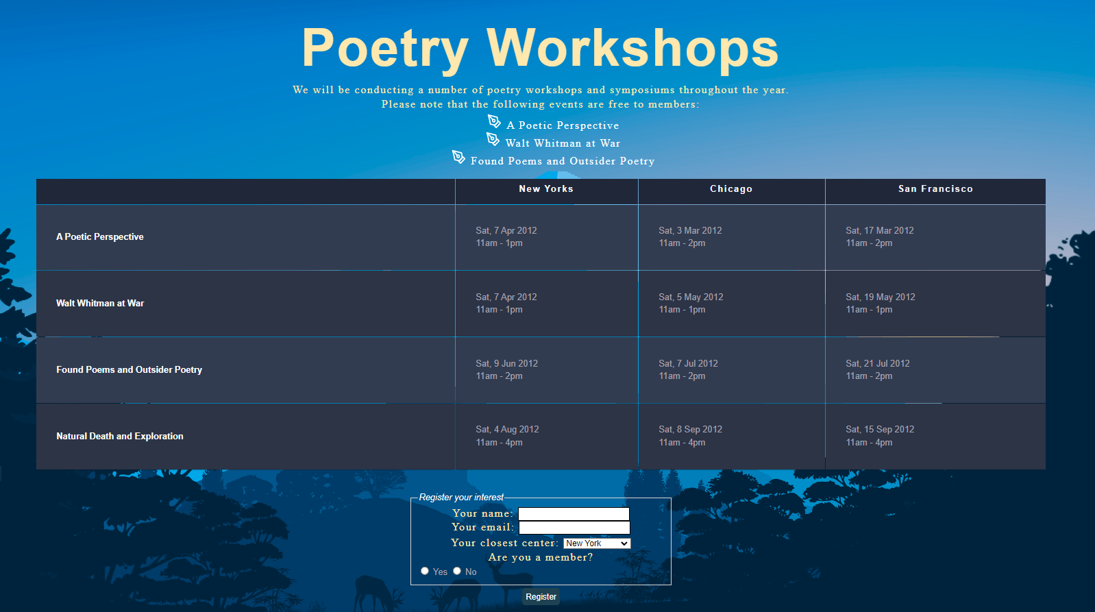
Task: Click the Sat, 17 Mar 2012 San Francisco cell
Action: 935,237
